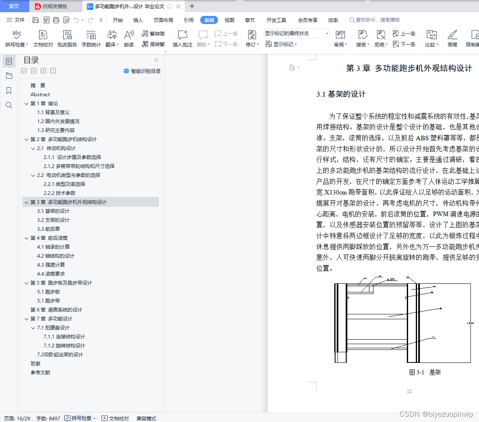Jump to 4.3 强度计算 heading

51,265
